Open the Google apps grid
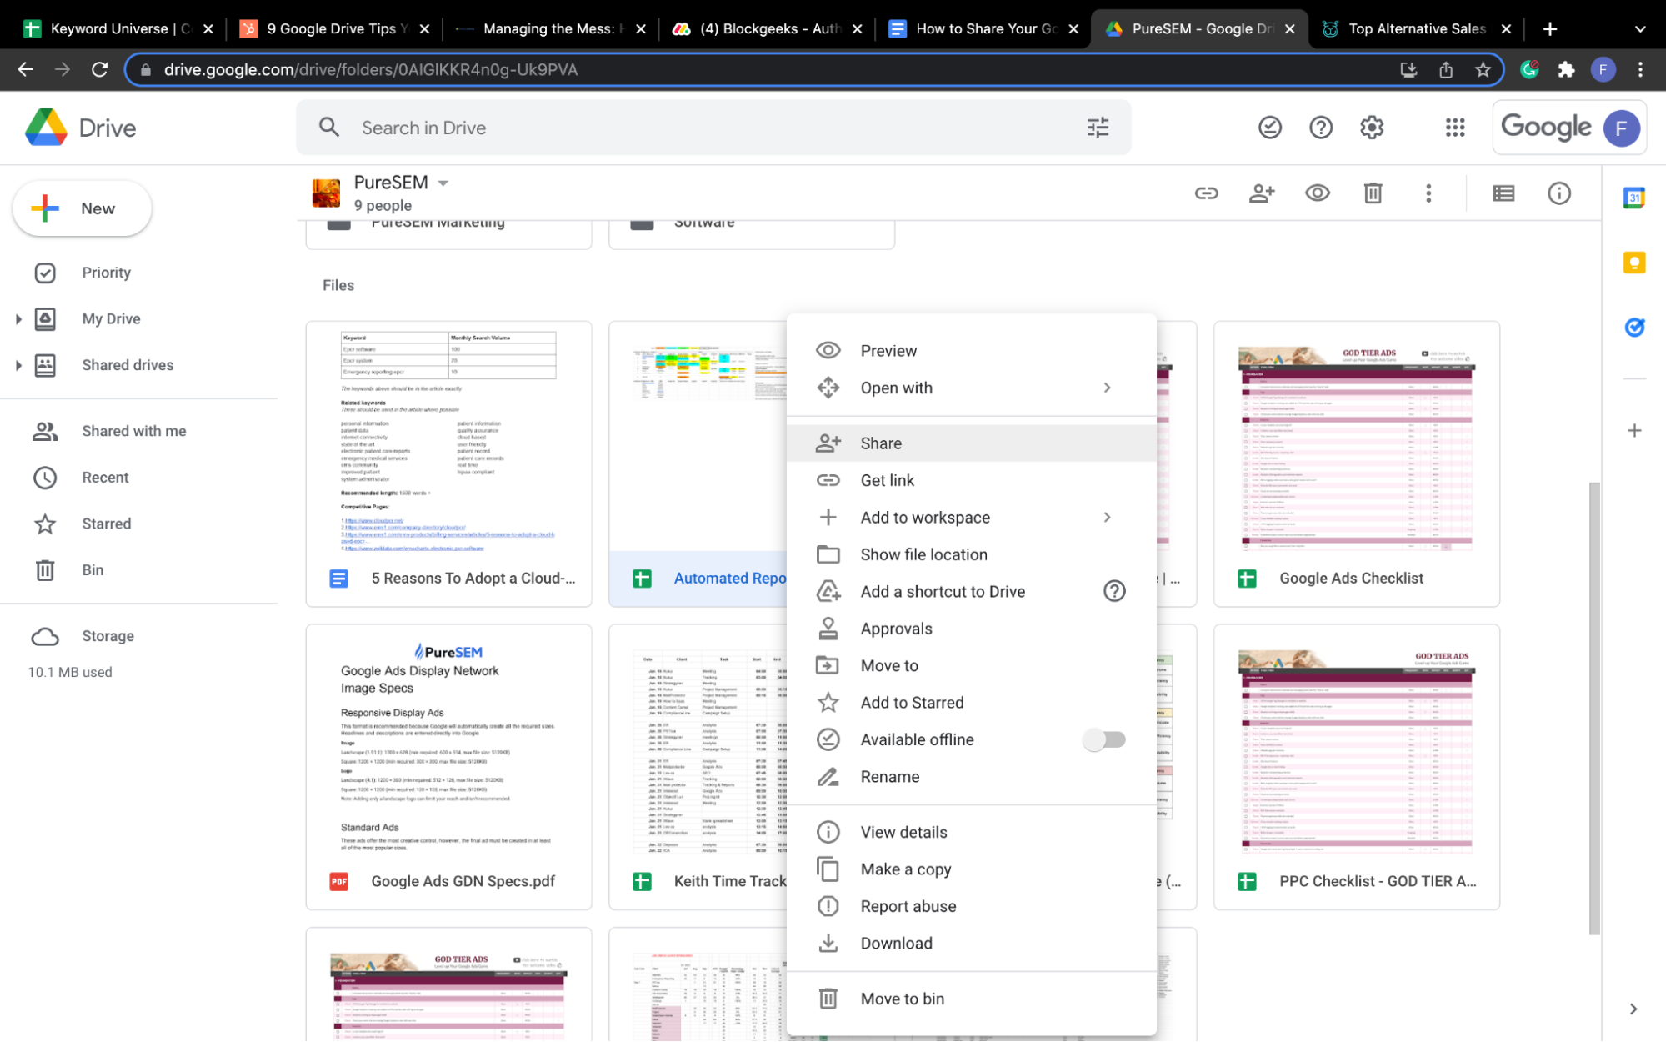Image resolution: width=1666 pixels, height=1042 pixels. [x=1454, y=128]
